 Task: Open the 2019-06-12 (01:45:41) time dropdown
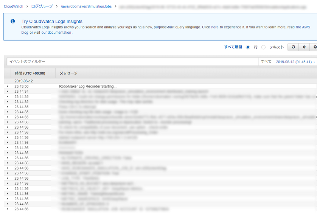tap(295, 62)
